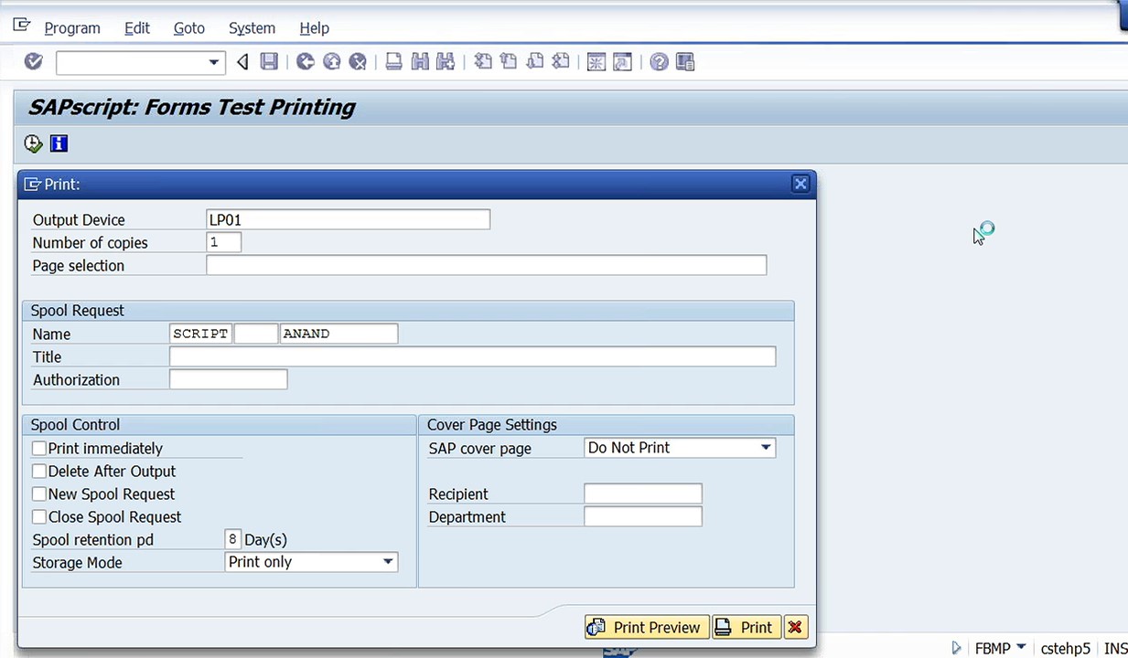Click the Customize Local Layout icon
Screen dimensions: 1128x658
tap(685, 62)
